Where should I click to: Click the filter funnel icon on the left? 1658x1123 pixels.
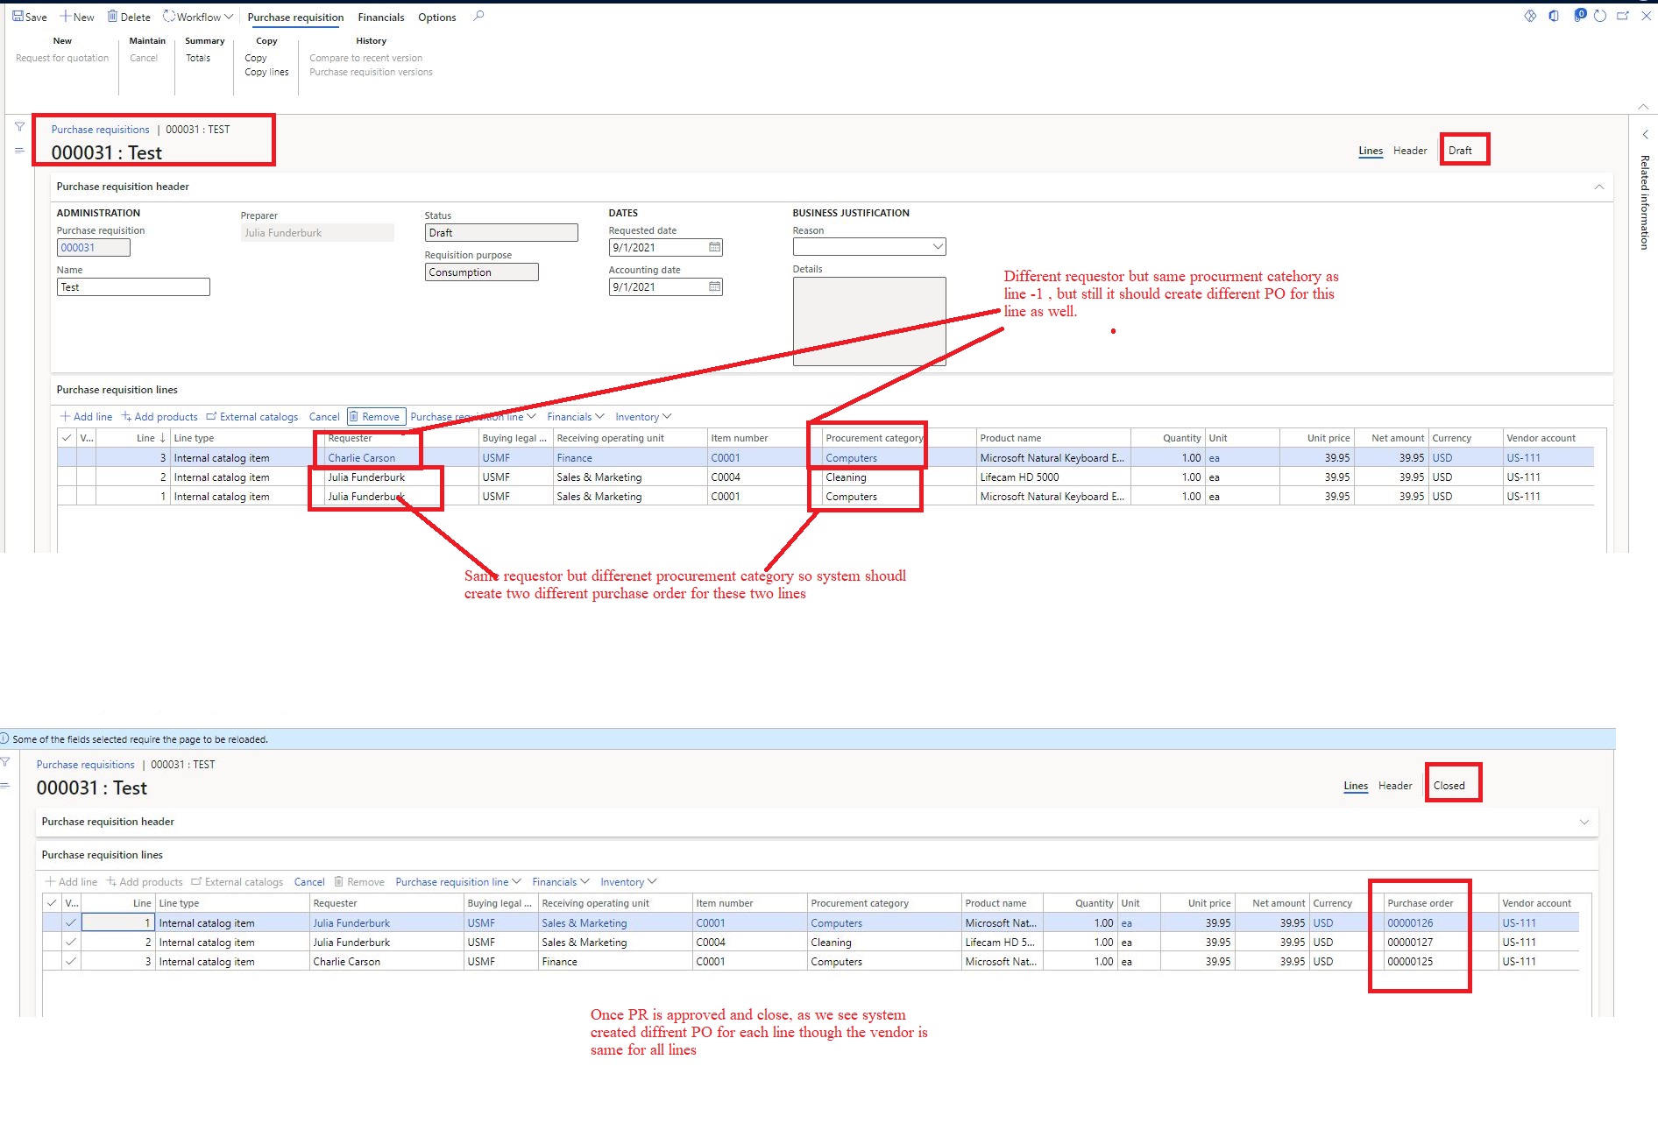[x=18, y=127]
